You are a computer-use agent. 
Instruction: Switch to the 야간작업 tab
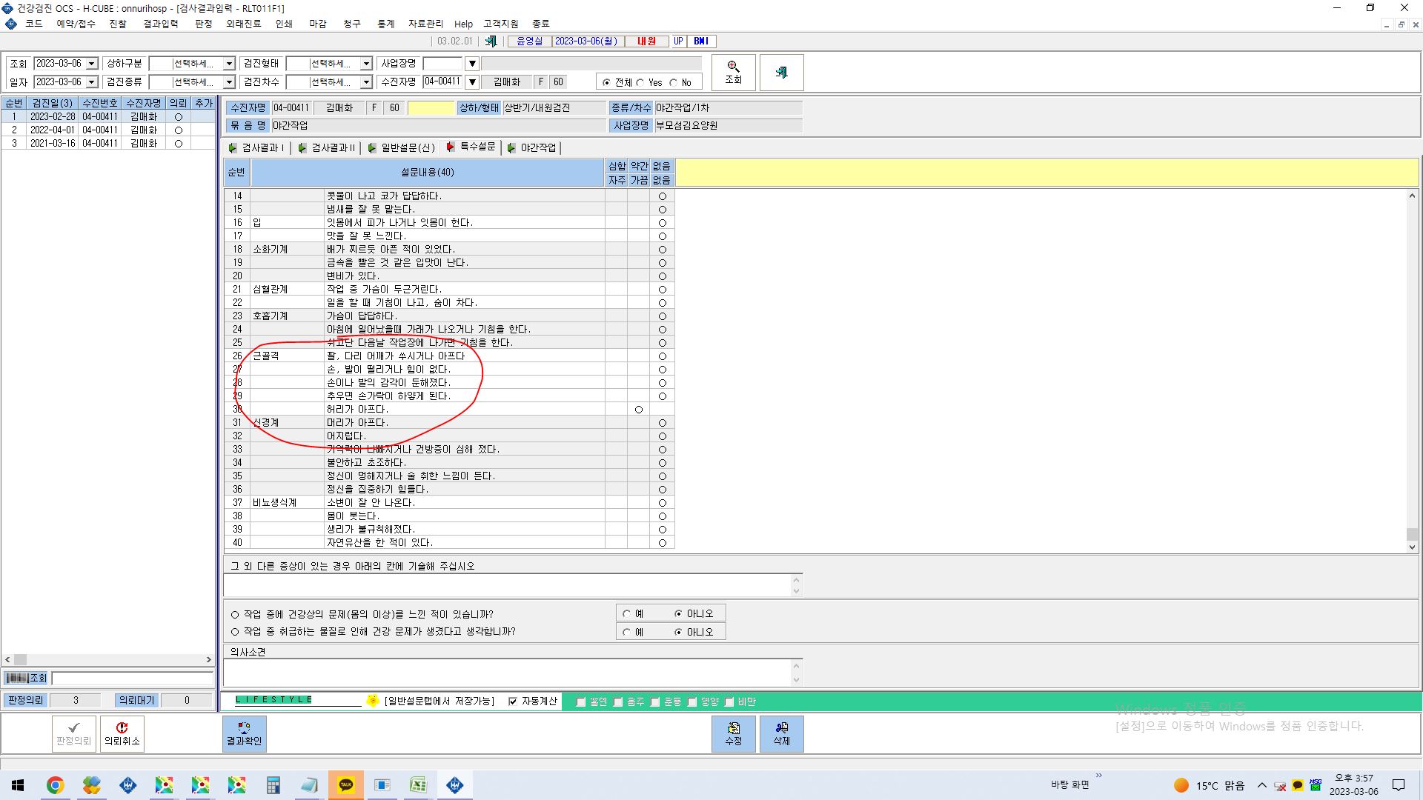click(531, 147)
